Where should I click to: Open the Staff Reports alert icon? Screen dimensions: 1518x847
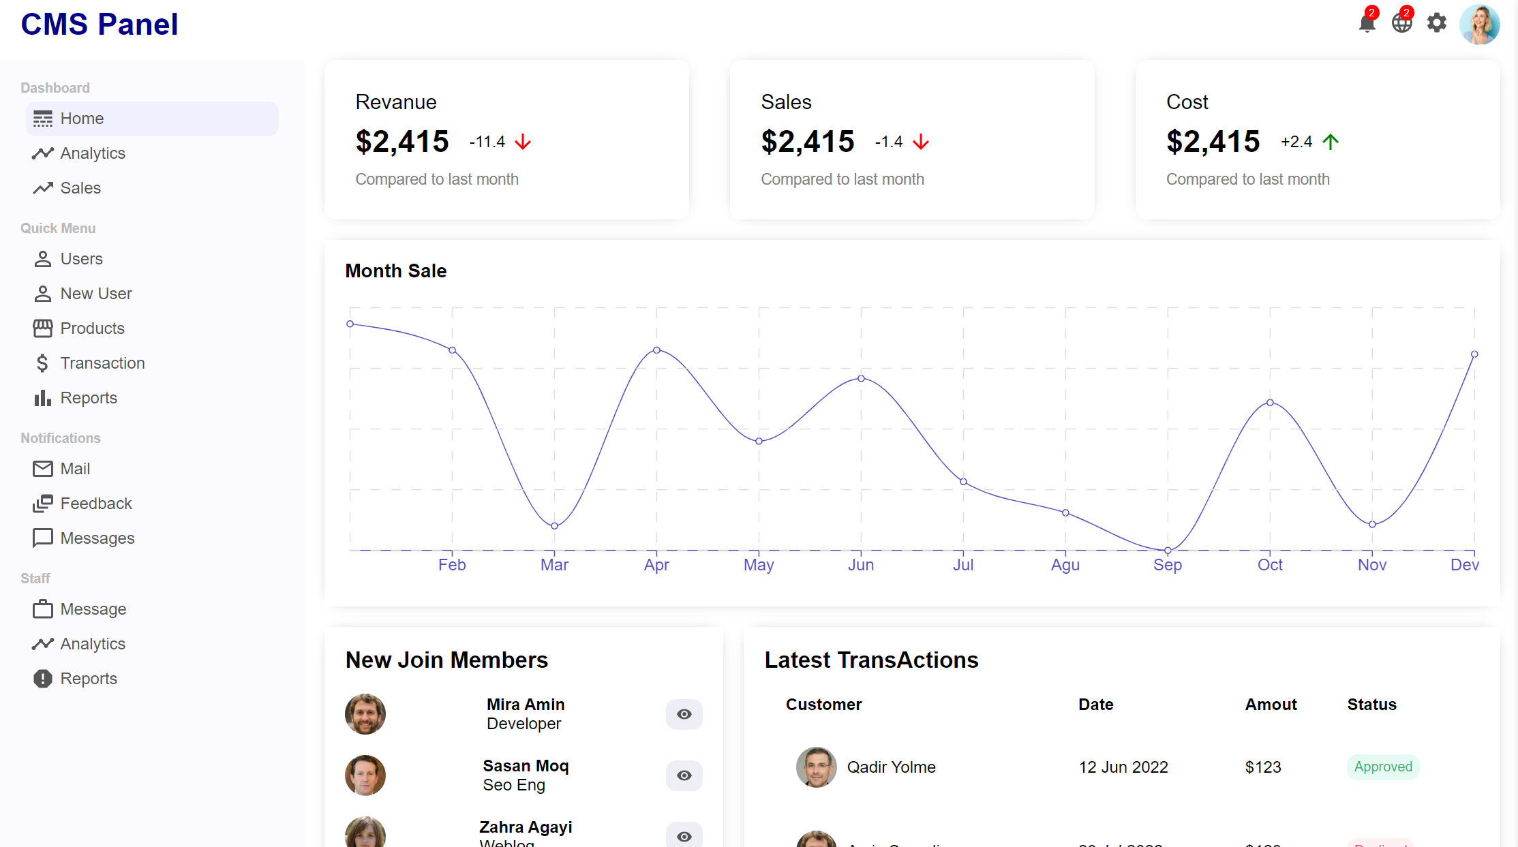click(42, 678)
